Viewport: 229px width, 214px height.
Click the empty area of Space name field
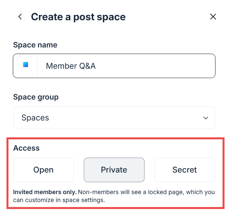pyautogui.click(x=155, y=66)
